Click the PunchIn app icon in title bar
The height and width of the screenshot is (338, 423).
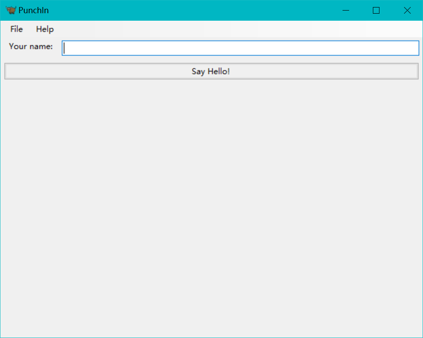click(11, 11)
